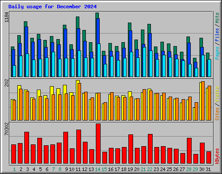Click the orange Sites bar for day 30
The width and height of the screenshot is (222, 174).
tap(203, 101)
